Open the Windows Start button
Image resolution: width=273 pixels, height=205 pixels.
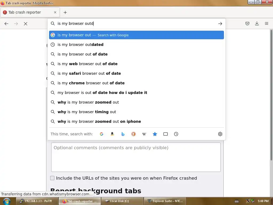[x=6, y=201]
